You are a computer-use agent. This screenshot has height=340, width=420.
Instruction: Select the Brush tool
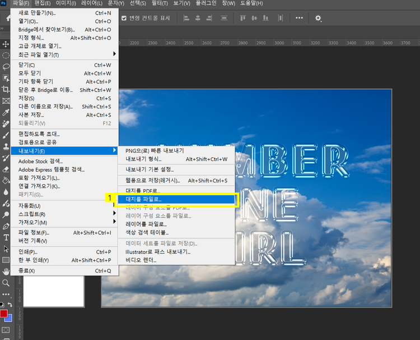[6, 135]
